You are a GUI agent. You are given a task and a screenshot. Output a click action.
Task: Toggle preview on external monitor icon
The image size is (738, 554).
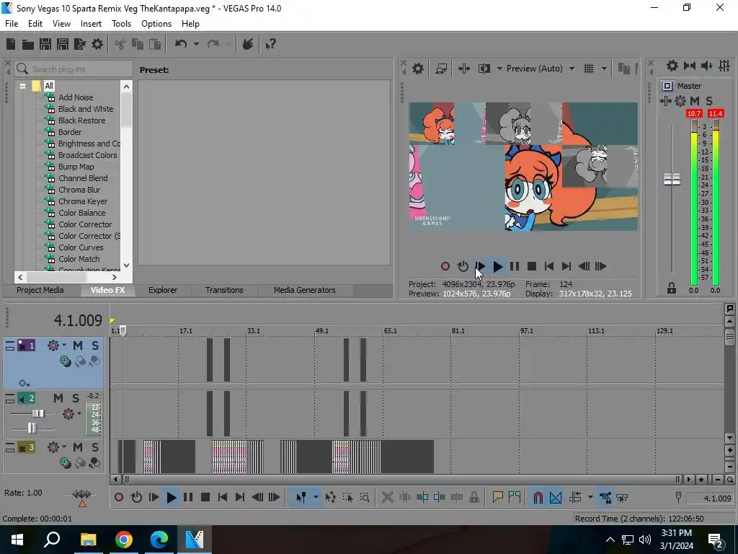441,69
